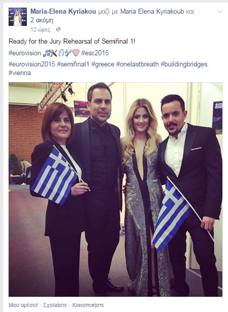Open tagged profile Maria Elena Kyriakoub
This screenshot has height=312, width=228.
[152, 12]
